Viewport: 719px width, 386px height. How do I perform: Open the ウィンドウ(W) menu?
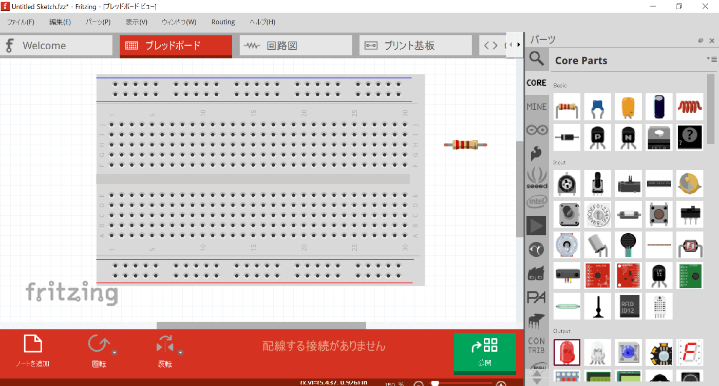click(x=179, y=22)
